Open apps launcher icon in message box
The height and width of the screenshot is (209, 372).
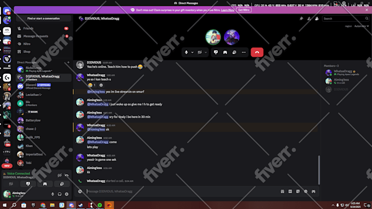[x=313, y=191]
